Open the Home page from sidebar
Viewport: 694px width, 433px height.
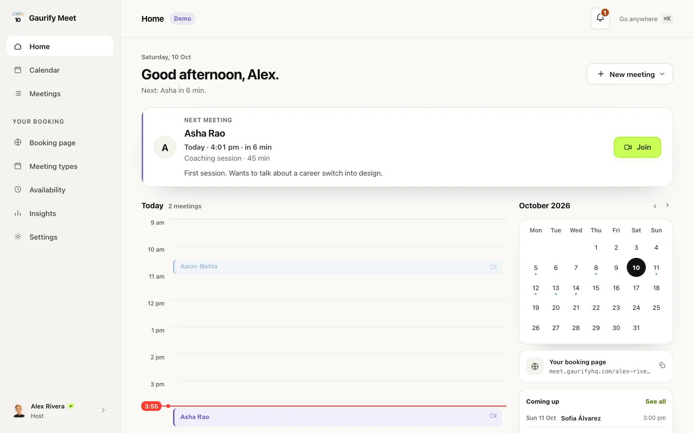pos(60,47)
